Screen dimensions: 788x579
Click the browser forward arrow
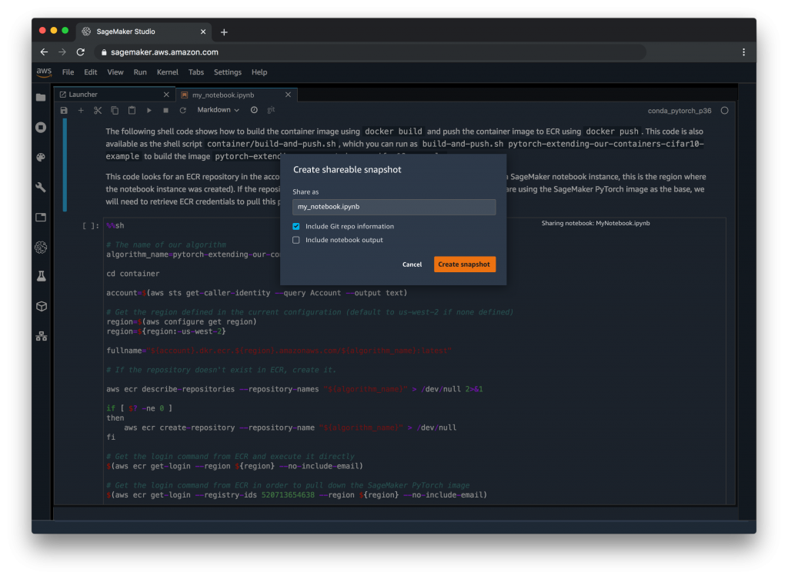point(62,52)
